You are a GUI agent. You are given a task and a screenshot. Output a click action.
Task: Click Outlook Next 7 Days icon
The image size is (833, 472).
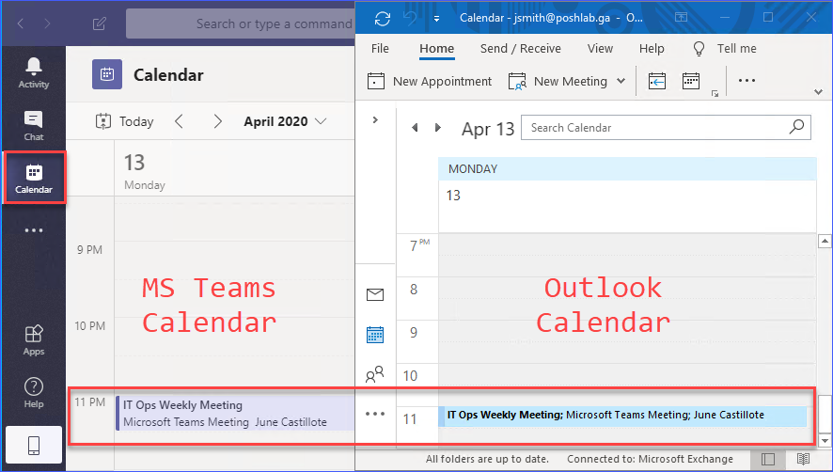[x=691, y=81]
